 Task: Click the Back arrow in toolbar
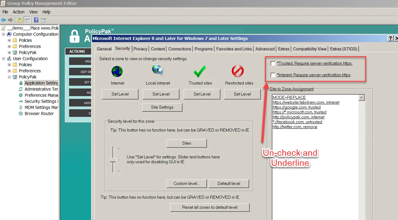point(4,20)
